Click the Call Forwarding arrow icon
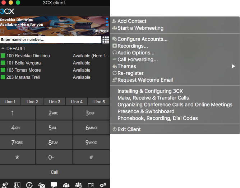Screen dimensions: 240x188 tap(115, 59)
